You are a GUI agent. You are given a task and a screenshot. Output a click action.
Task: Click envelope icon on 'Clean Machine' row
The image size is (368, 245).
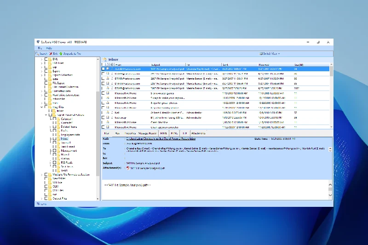coord(108,122)
